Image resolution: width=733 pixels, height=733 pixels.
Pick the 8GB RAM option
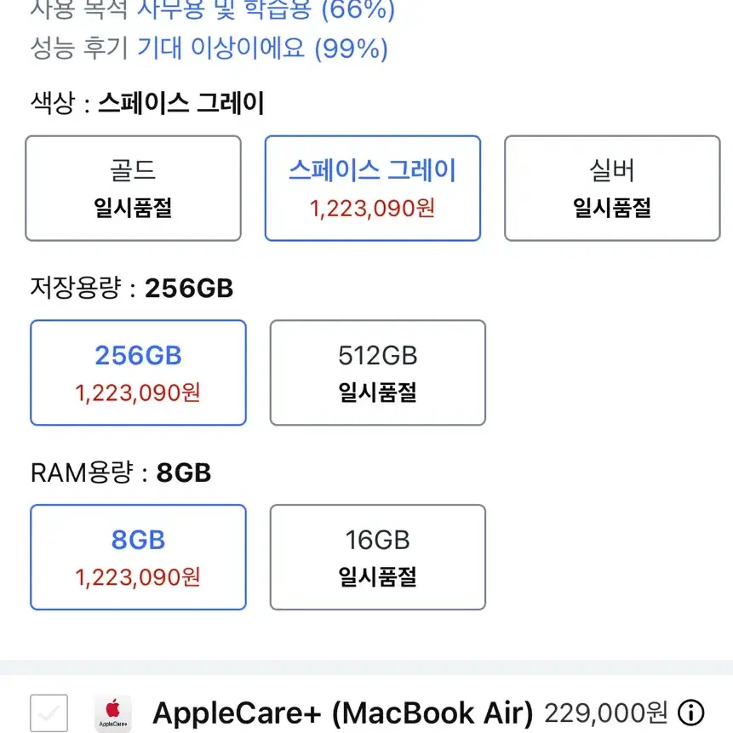(139, 557)
